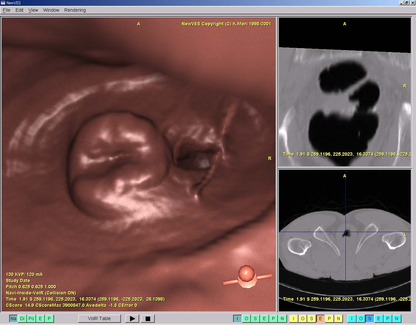The width and height of the screenshot is (416, 325).
Task: Open the Window menu
Action: pos(51,10)
